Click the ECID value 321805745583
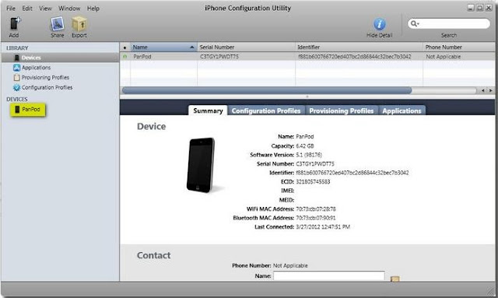This screenshot has width=498, height=298. click(x=313, y=182)
